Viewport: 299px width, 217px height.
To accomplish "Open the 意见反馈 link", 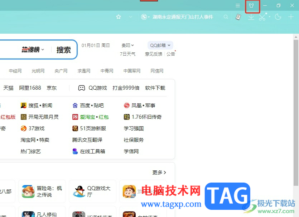I will point(154,54).
